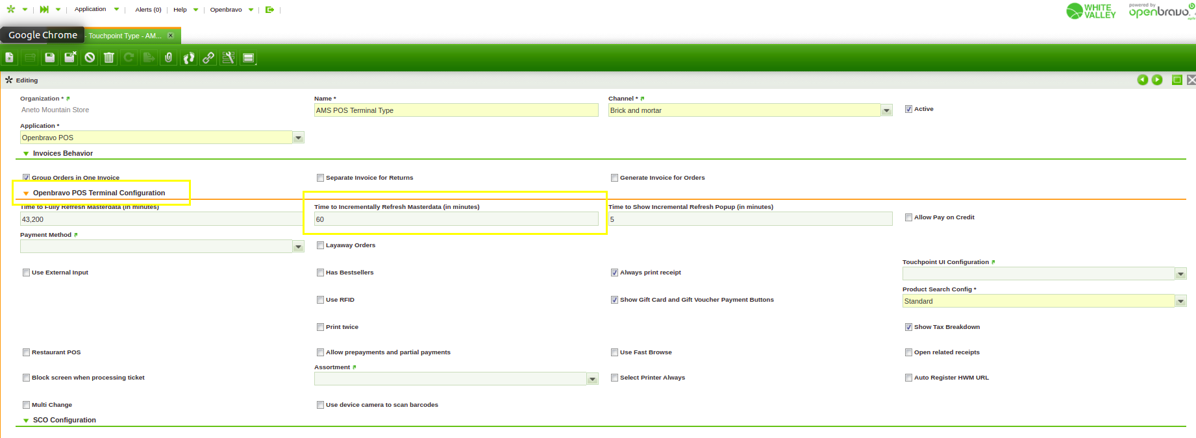This screenshot has width=1196, height=438.
Task: Click the green Logout icon
Action: point(269,9)
